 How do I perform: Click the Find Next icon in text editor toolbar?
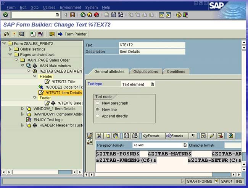click(135, 136)
